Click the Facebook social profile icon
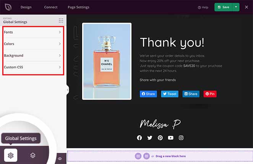 [139, 138]
